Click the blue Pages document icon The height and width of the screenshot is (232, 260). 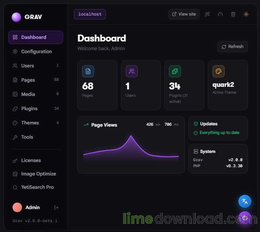pos(88,71)
